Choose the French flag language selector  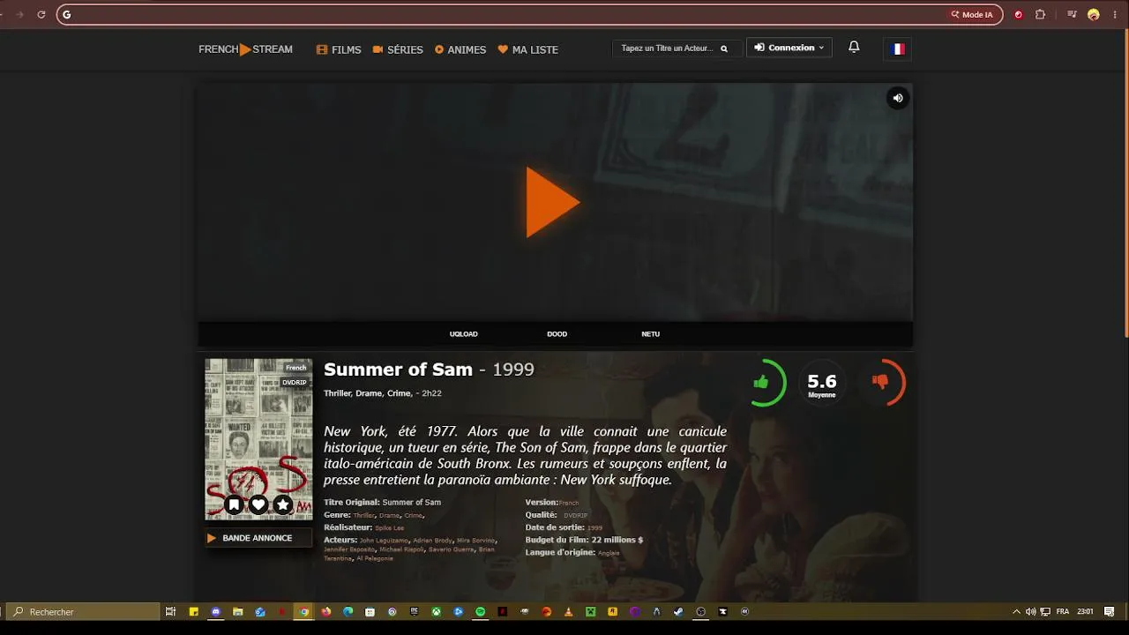point(897,49)
